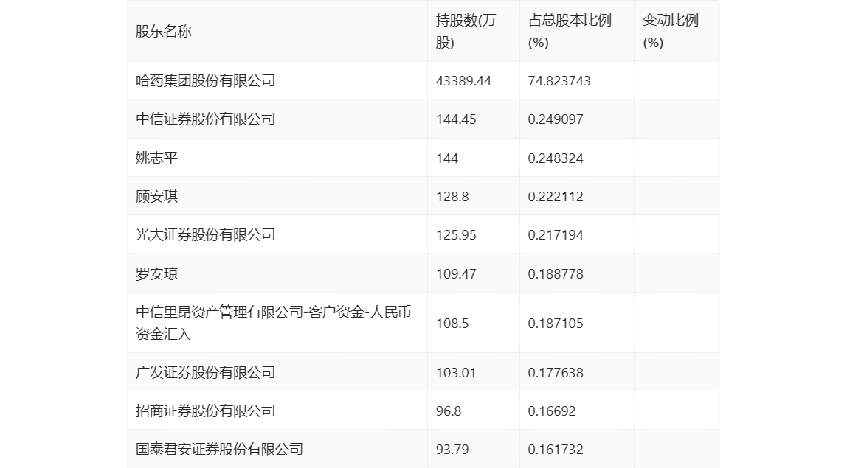847x468 pixels.
Task: Select shareholder 国泰君安证券股份有限公司
Action: pyautogui.click(x=219, y=449)
